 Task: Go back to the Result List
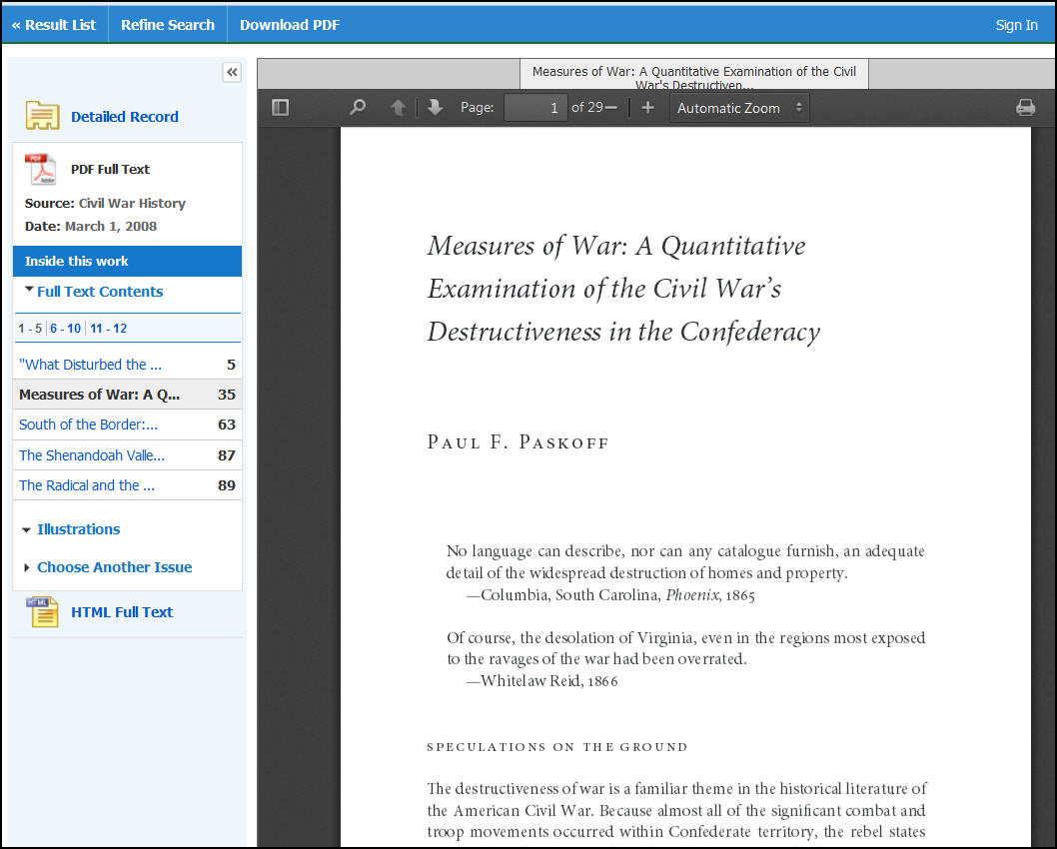[x=54, y=24]
